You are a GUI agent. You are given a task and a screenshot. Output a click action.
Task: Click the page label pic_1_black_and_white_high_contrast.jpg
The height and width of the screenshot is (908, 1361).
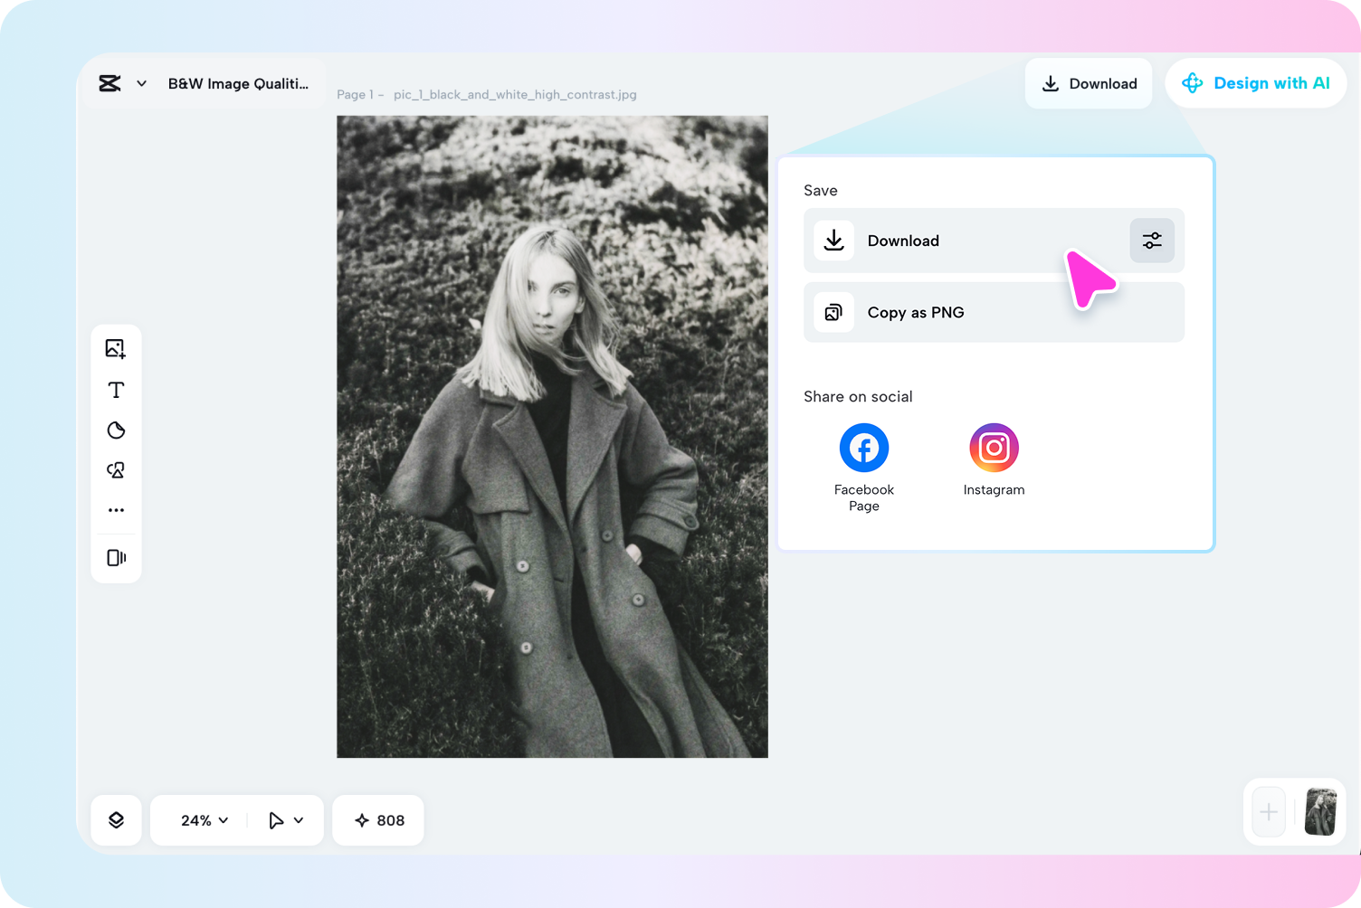[515, 94]
